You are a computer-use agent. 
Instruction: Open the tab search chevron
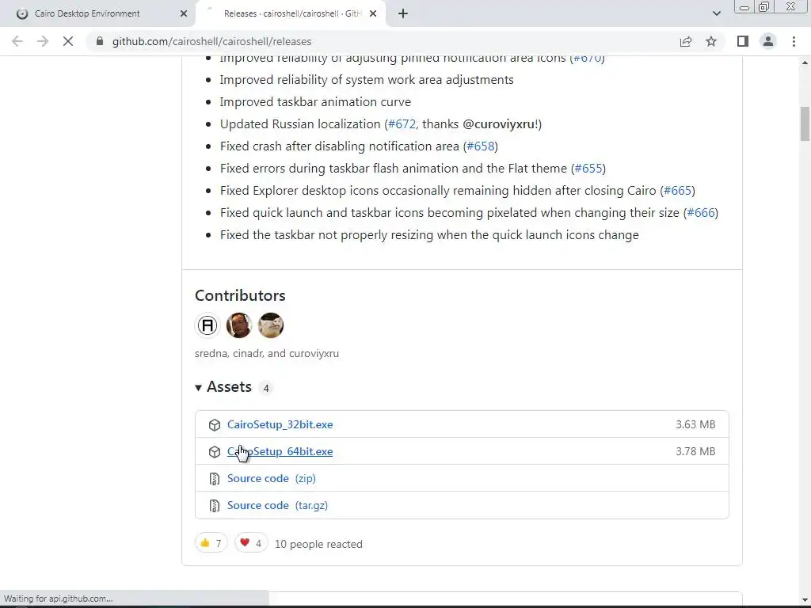pyautogui.click(x=716, y=13)
